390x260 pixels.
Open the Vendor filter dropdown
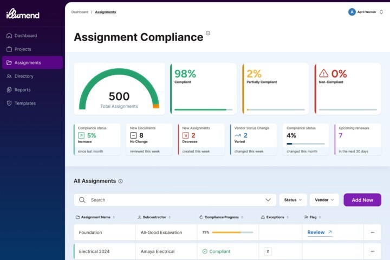coord(324,200)
